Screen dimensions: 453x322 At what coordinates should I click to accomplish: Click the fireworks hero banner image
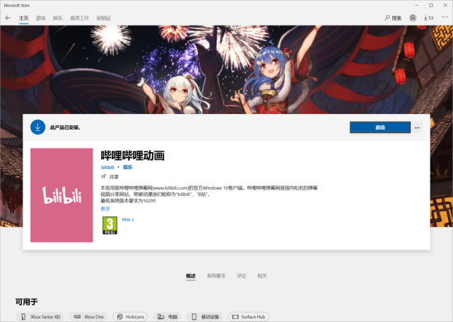click(226, 69)
